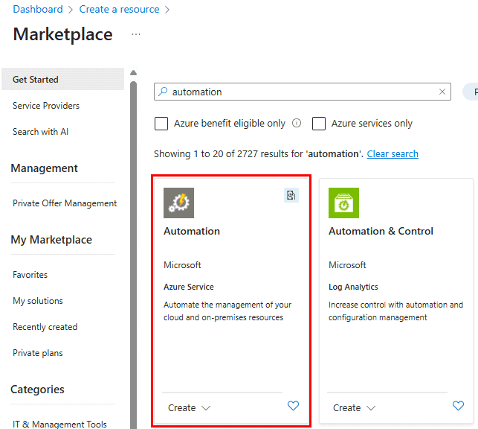Open info icon beside Azure benefit eligible
478x429 pixels.
click(x=297, y=123)
